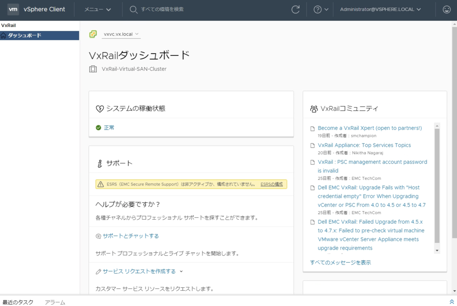Click the pencil icon for service request

pos(99,272)
